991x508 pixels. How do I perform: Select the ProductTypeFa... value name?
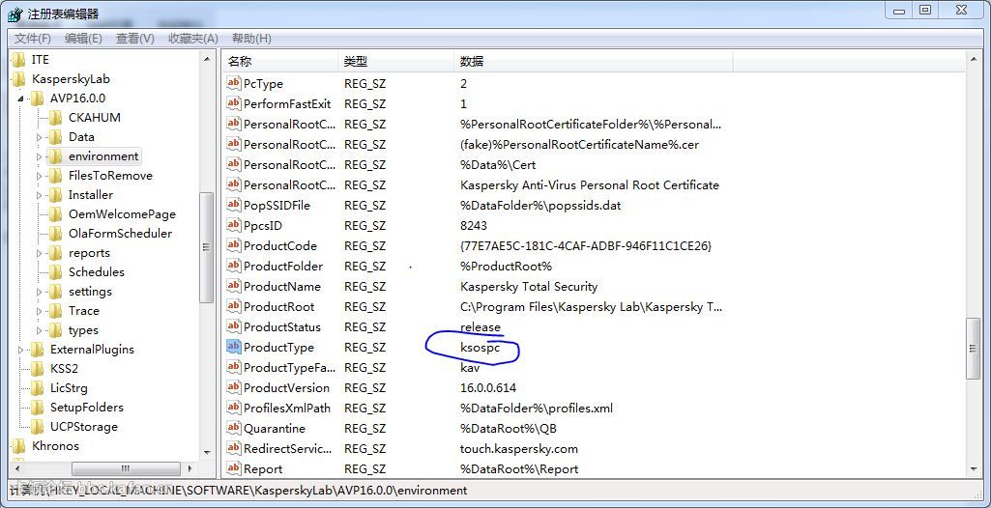(x=289, y=367)
